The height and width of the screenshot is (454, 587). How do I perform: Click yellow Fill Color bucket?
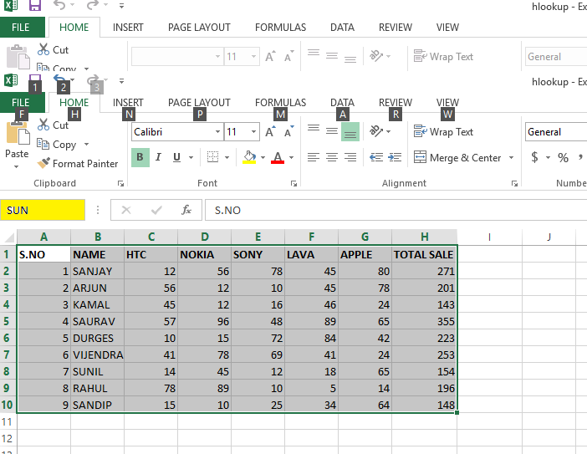coord(249,157)
